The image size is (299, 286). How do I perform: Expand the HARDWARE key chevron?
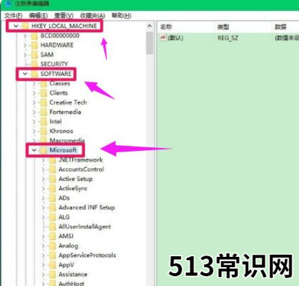pos(25,45)
